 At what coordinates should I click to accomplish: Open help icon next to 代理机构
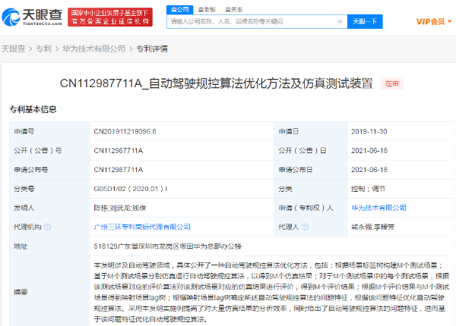(x=47, y=227)
